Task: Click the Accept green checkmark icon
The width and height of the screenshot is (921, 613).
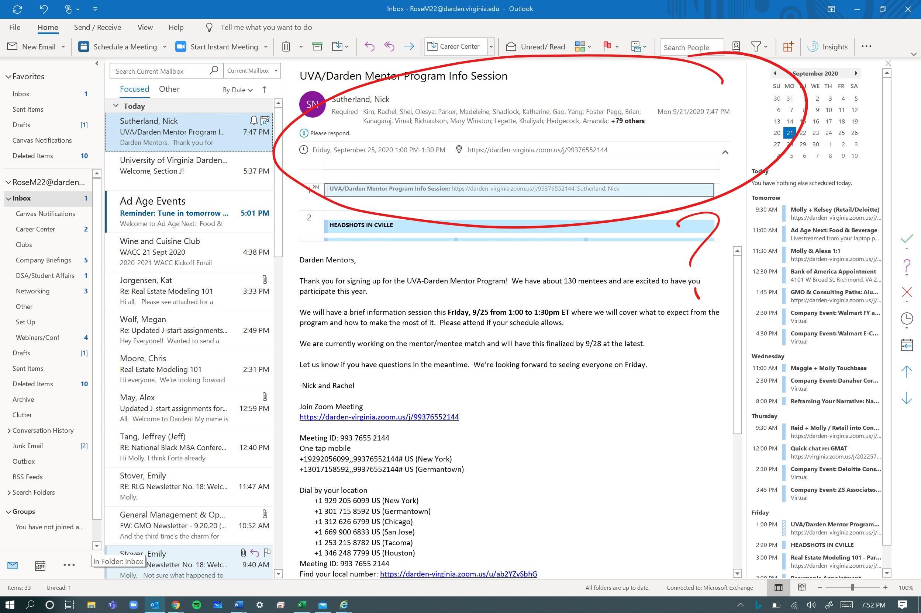Action: coord(907,238)
